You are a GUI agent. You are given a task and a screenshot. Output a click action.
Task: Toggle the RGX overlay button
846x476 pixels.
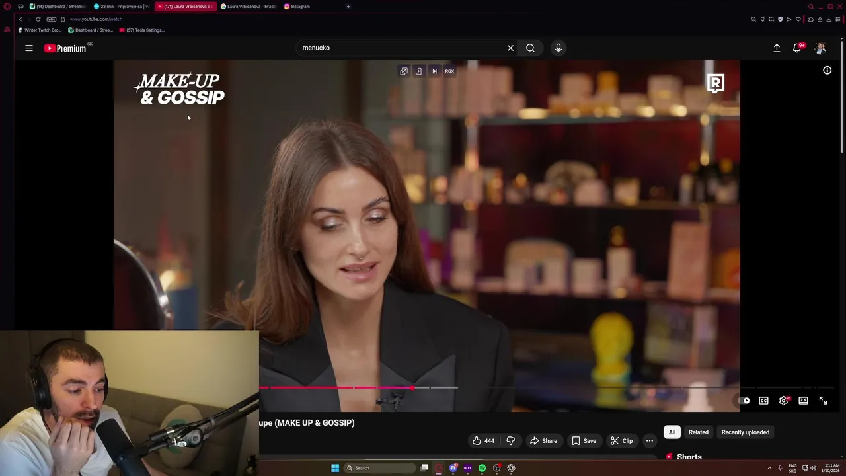[x=449, y=71]
